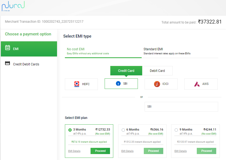Proceed with the 6 Months plan
The height and width of the screenshot is (160, 226).
pos(154,151)
